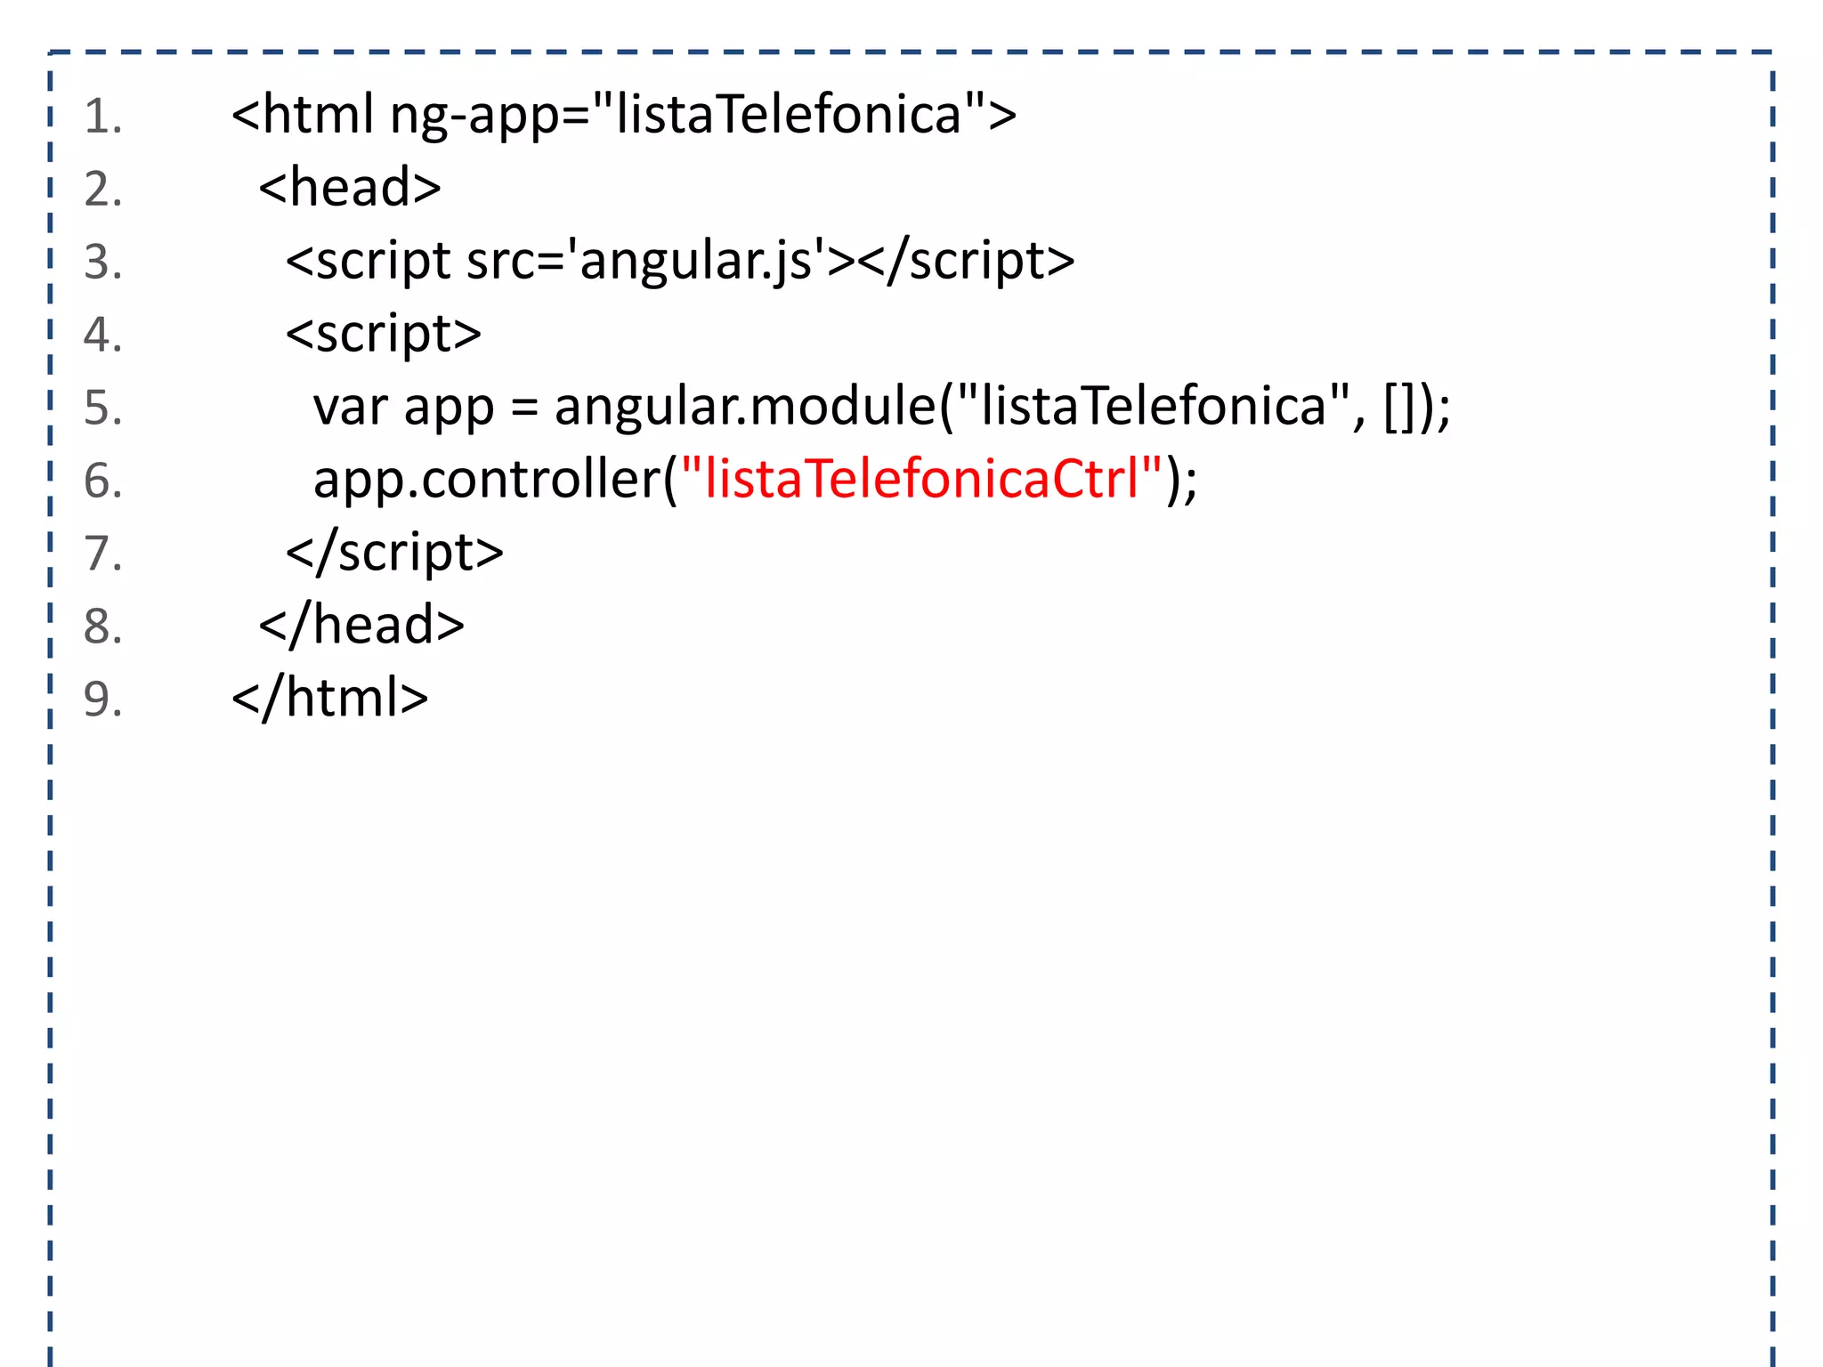The width and height of the screenshot is (1823, 1367).
Task: Click the closing </html> tag
Action: [x=330, y=699]
